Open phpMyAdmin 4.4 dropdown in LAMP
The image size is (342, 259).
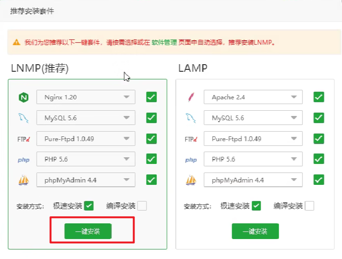point(253,180)
